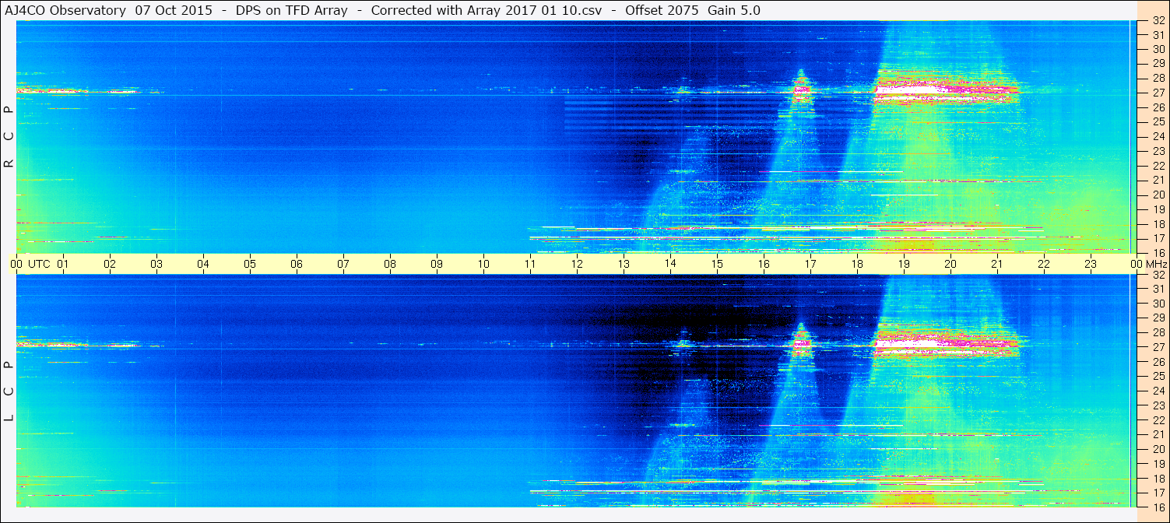
Task: Pick the 22 hour marker on UTC axis
Action: 1044,264
